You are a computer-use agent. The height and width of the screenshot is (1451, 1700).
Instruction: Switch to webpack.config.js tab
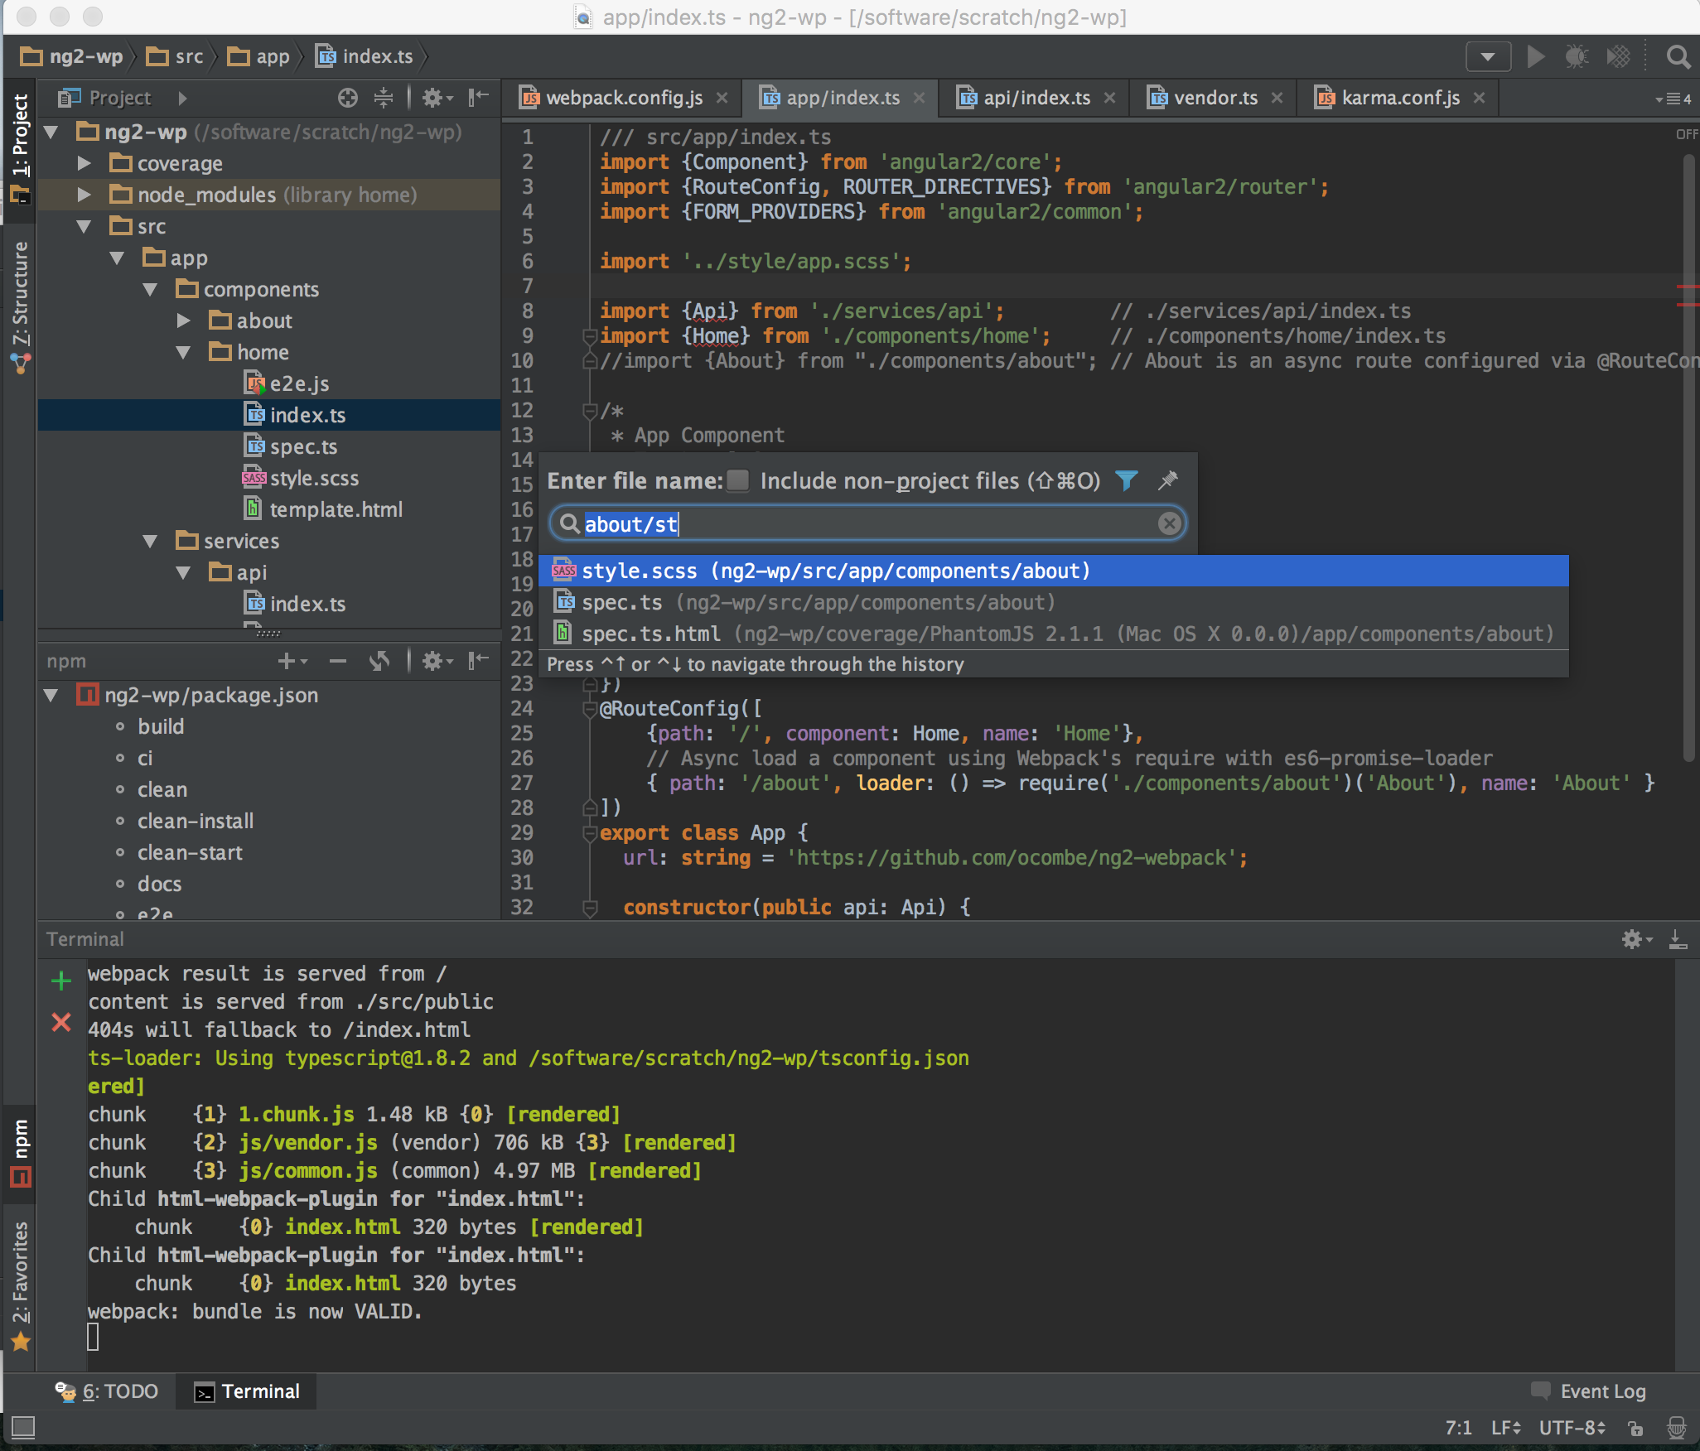coord(624,98)
